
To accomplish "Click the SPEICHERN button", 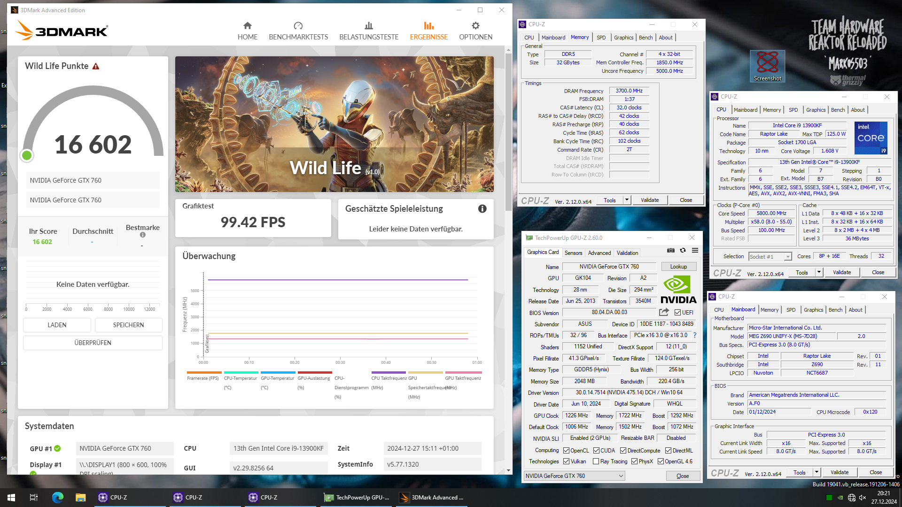I will click(x=128, y=325).
